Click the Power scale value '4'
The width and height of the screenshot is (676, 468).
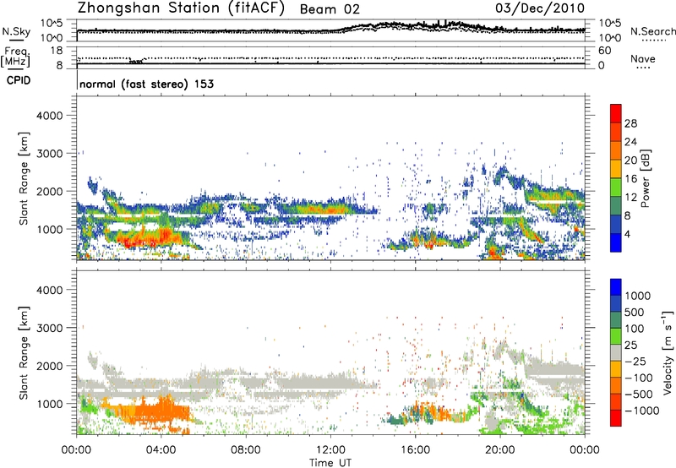627,234
